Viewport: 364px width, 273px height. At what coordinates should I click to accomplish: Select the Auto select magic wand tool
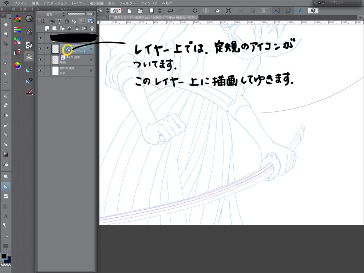pyautogui.click(x=5, y=64)
